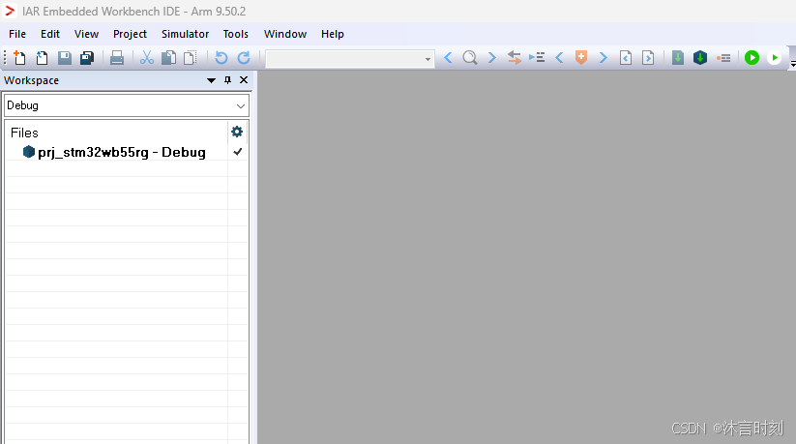The height and width of the screenshot is (444, 796).
Task: Paste using the toolbar Paste icon
Action: click(x=191, y=58)
